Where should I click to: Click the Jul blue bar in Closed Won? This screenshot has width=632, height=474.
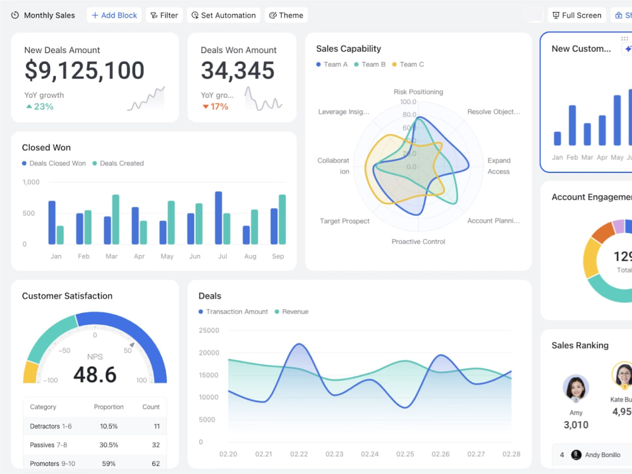point(219,218)
